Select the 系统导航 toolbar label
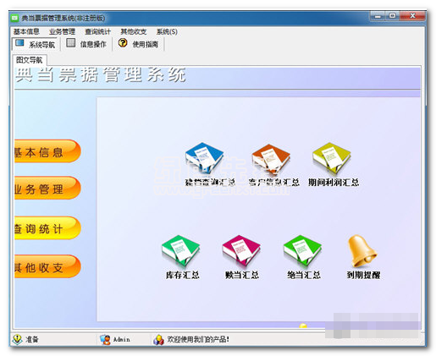Viewport: 436px width, 356px height. 42,45
